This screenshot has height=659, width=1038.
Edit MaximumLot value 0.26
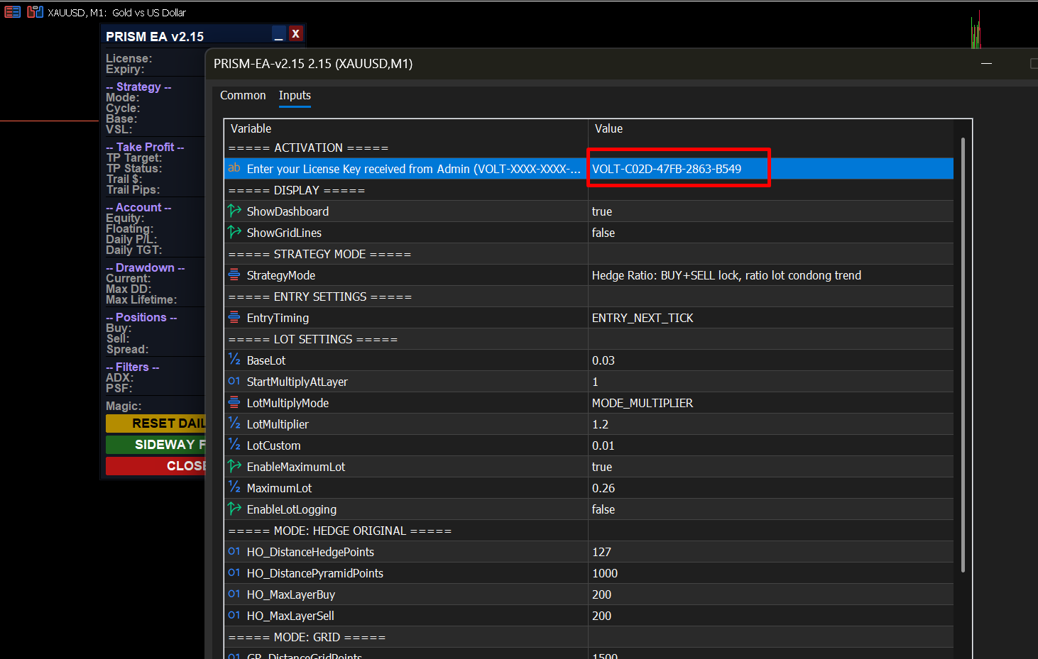pos(770,488)
